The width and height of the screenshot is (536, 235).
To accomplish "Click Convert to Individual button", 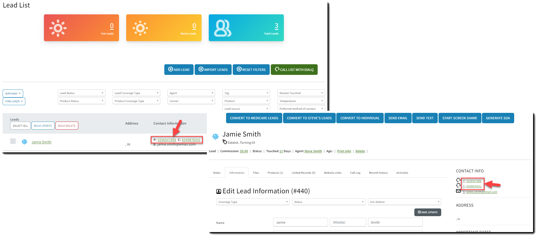I will [360, 118].
